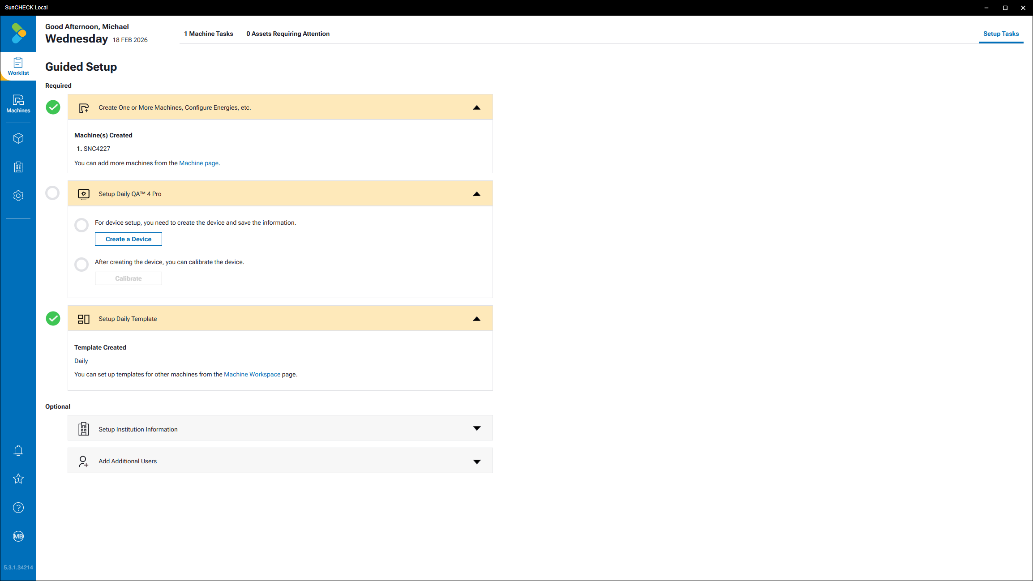Open the Machines sidebar section
1033x581 pixels.
pos(18,103)
